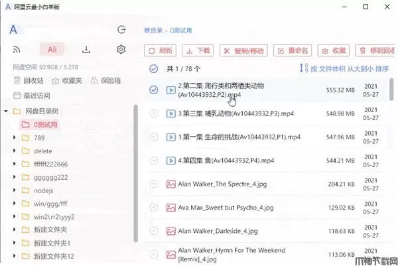
Task: Open the download manager tab icon
Action: click(x=86, y=49)
